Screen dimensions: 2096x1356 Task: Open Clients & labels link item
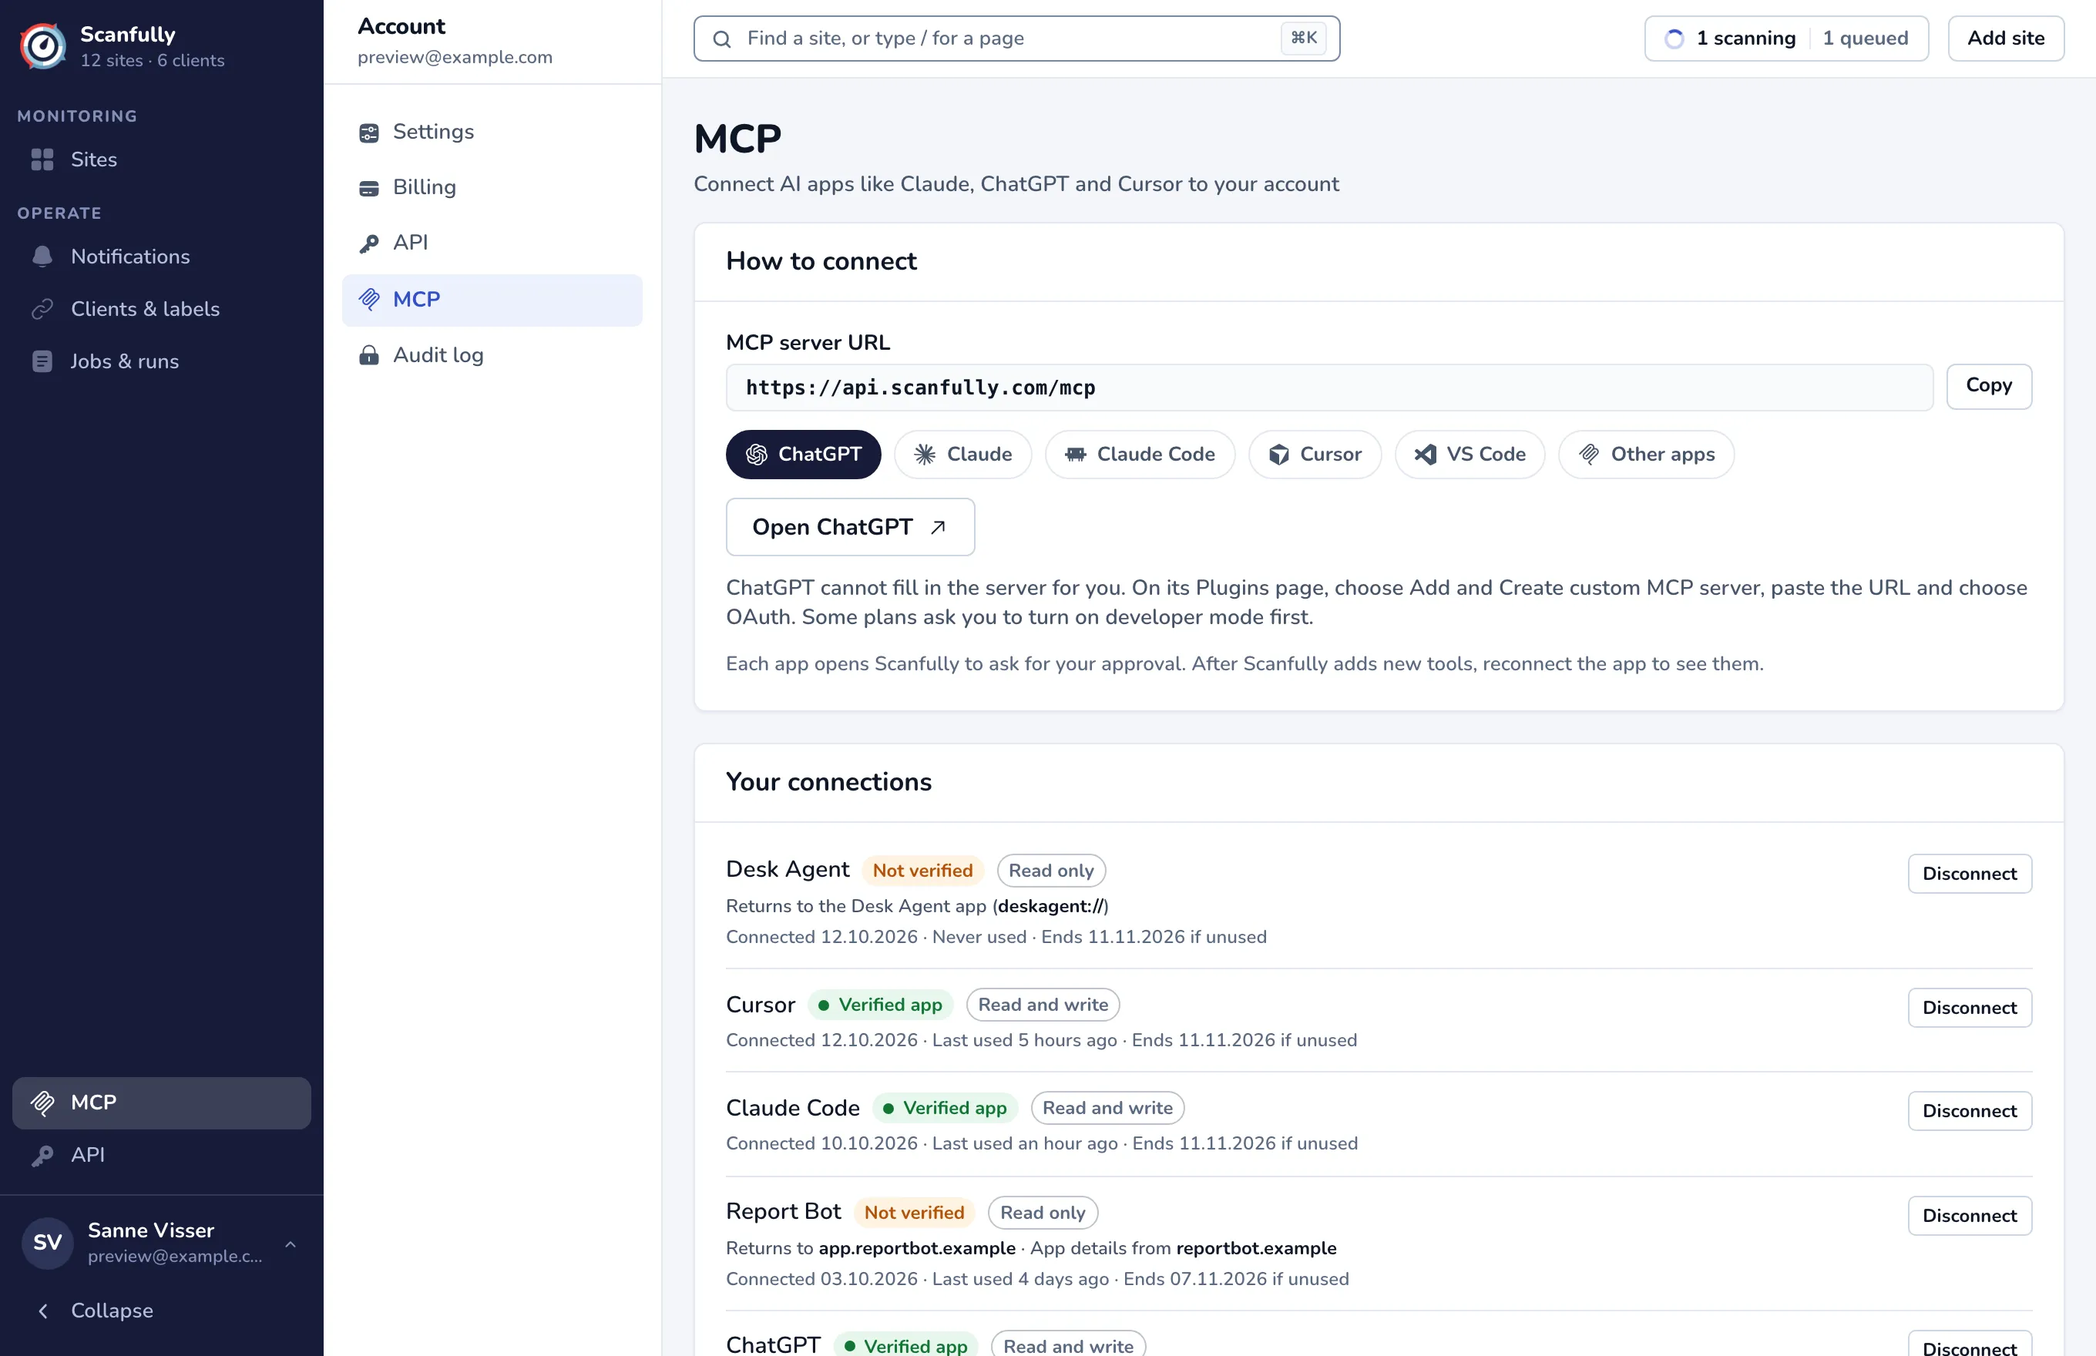pos(161,309)
